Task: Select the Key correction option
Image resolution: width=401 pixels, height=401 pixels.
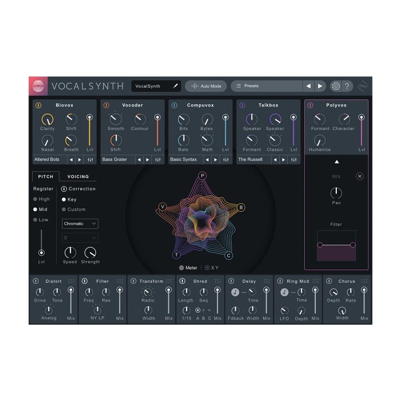Action: click(x=69, y=199)
